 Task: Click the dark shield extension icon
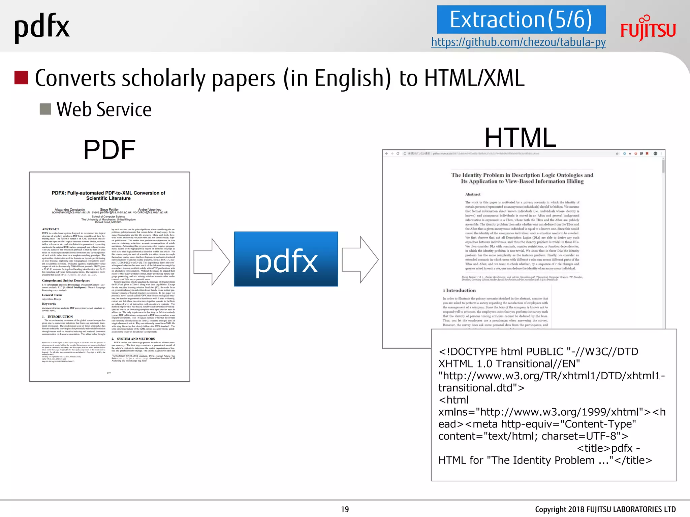[641, 153]
